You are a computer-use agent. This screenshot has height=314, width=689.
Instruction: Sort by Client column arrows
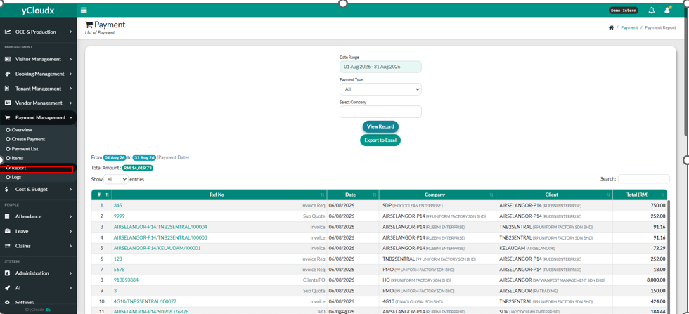click(608, 195)
